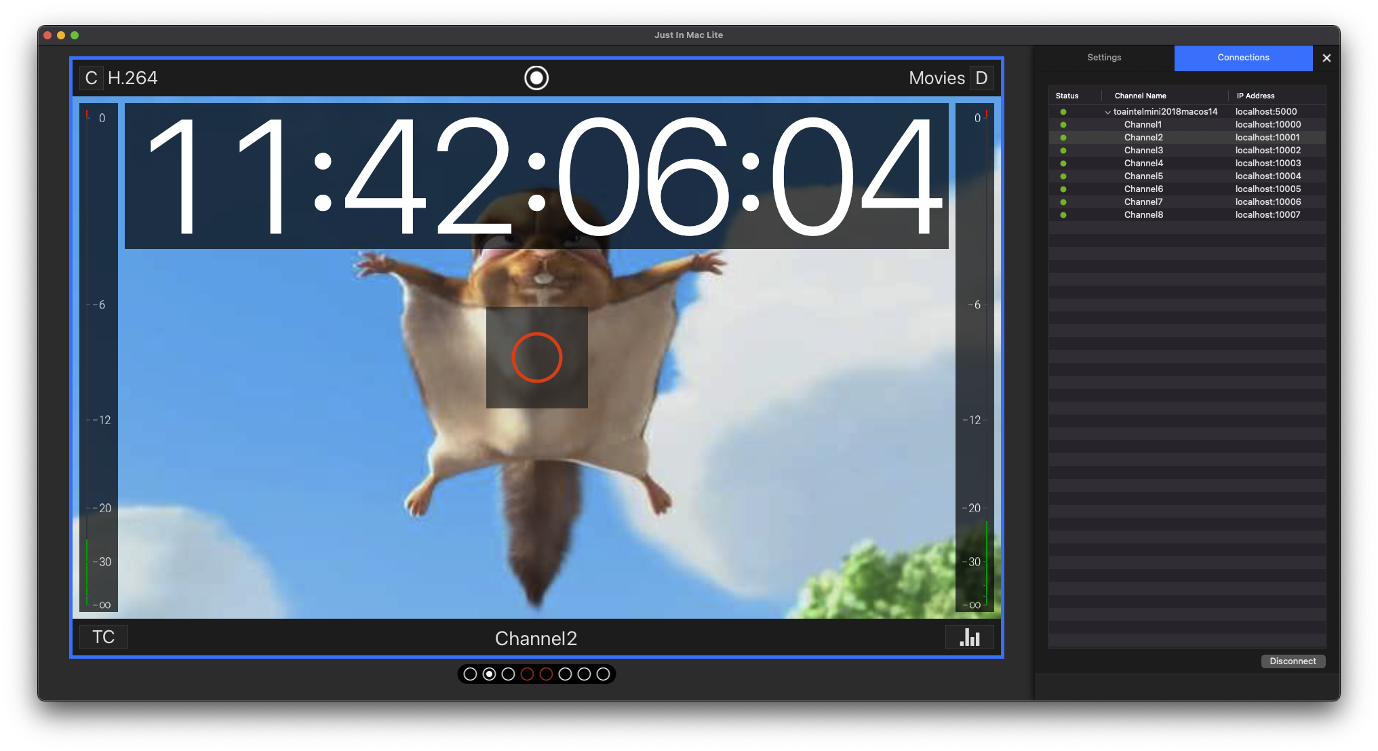
Task: Click the Channel Name column header
Action: point(1140,96)
